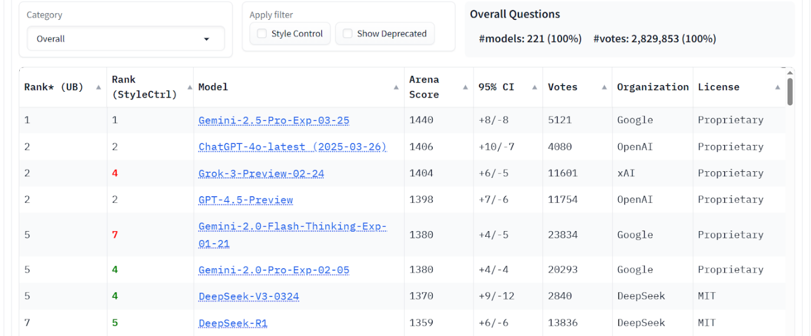Click the Rank (StyleCtrl) column header
Image resolution: width=811 pixels, height=336 pixels.
[x=150, y=87]
